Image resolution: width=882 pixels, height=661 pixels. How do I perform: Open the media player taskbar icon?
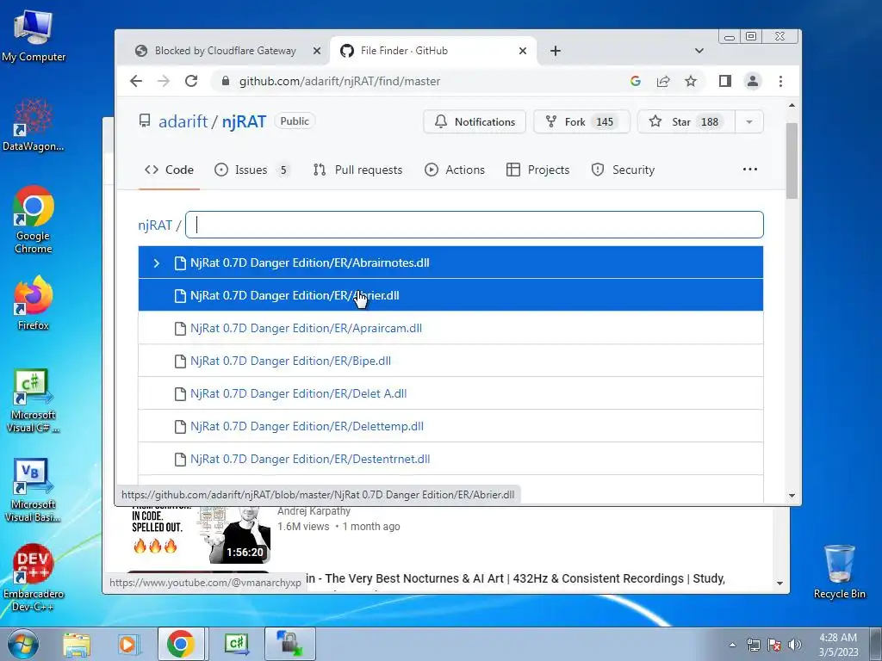[127, 645]
